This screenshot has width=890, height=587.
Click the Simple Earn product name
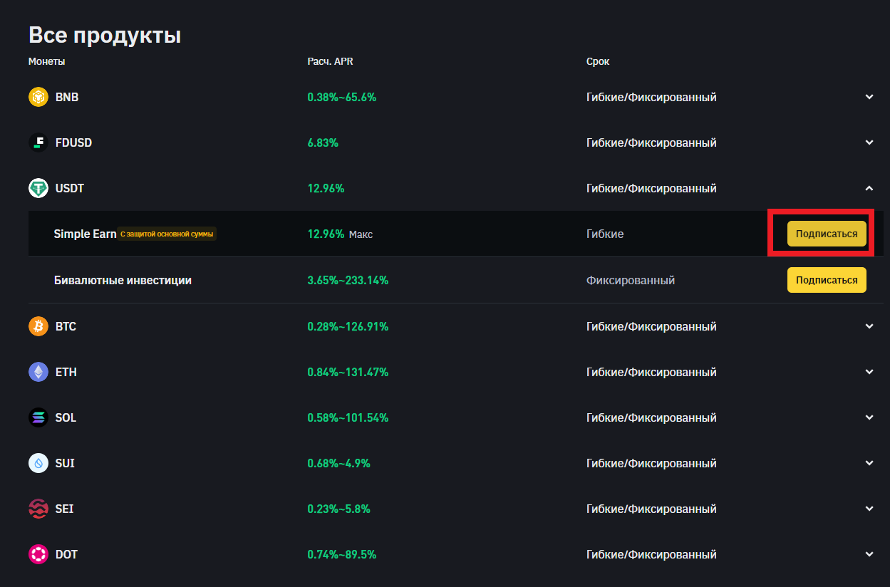(85, 234)
